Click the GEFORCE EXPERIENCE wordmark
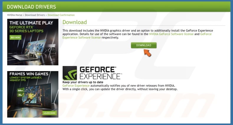This screenshot has width=233, height=125. pyautogui.click(x=101, y=73)
